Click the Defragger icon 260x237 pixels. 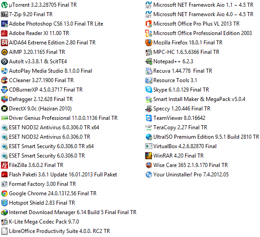pos(4,99)
